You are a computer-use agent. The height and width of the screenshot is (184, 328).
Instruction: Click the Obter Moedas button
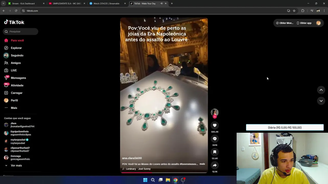point(285,23)
